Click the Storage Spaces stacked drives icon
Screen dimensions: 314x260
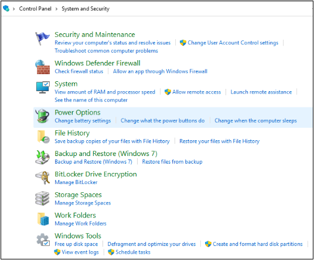(42, 199)
